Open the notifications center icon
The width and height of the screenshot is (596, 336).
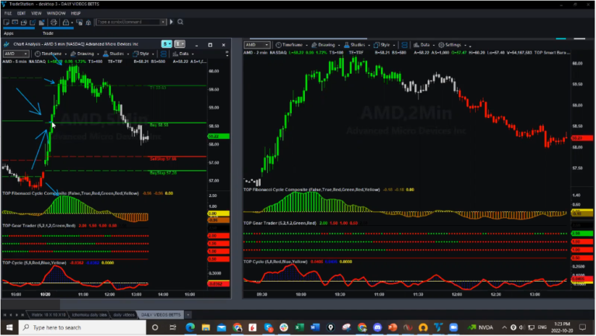tap(583, 327)
